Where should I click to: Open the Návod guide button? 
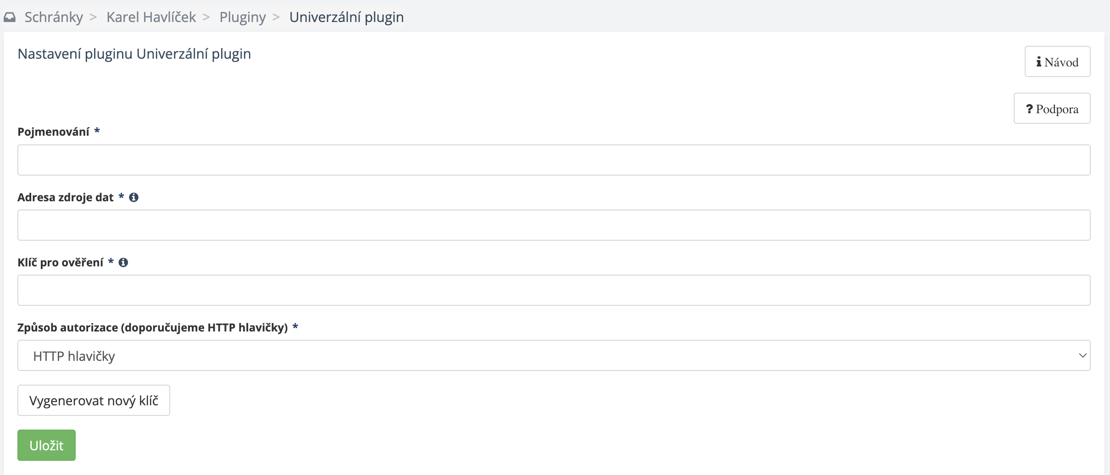point(1057,62)
